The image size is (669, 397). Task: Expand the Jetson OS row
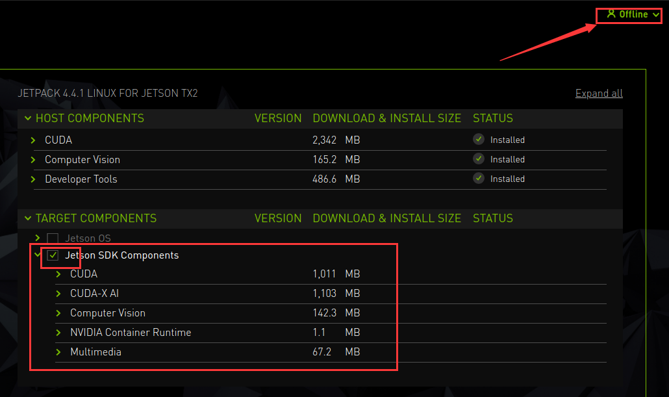(38, 238)
